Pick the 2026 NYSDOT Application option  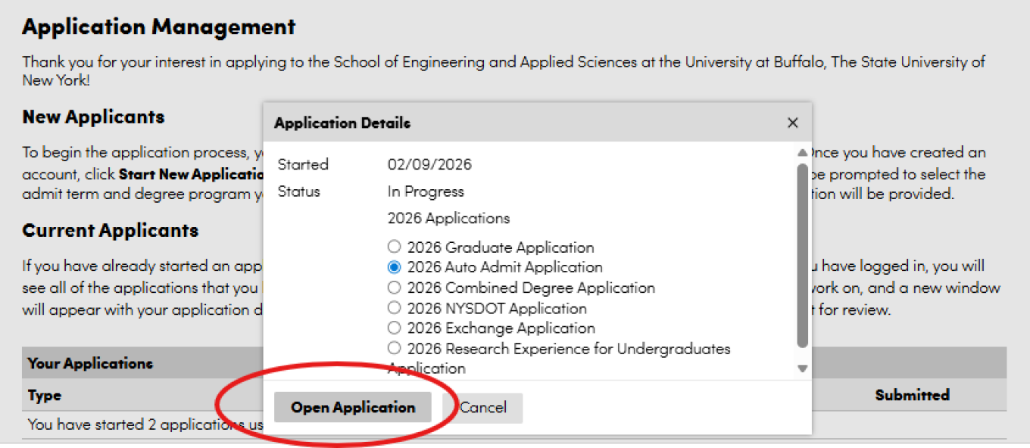pos(394,308)
